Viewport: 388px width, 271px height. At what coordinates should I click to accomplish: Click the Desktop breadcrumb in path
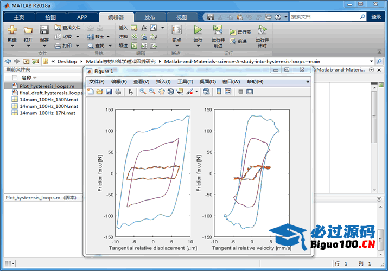(x=67, y=61)
